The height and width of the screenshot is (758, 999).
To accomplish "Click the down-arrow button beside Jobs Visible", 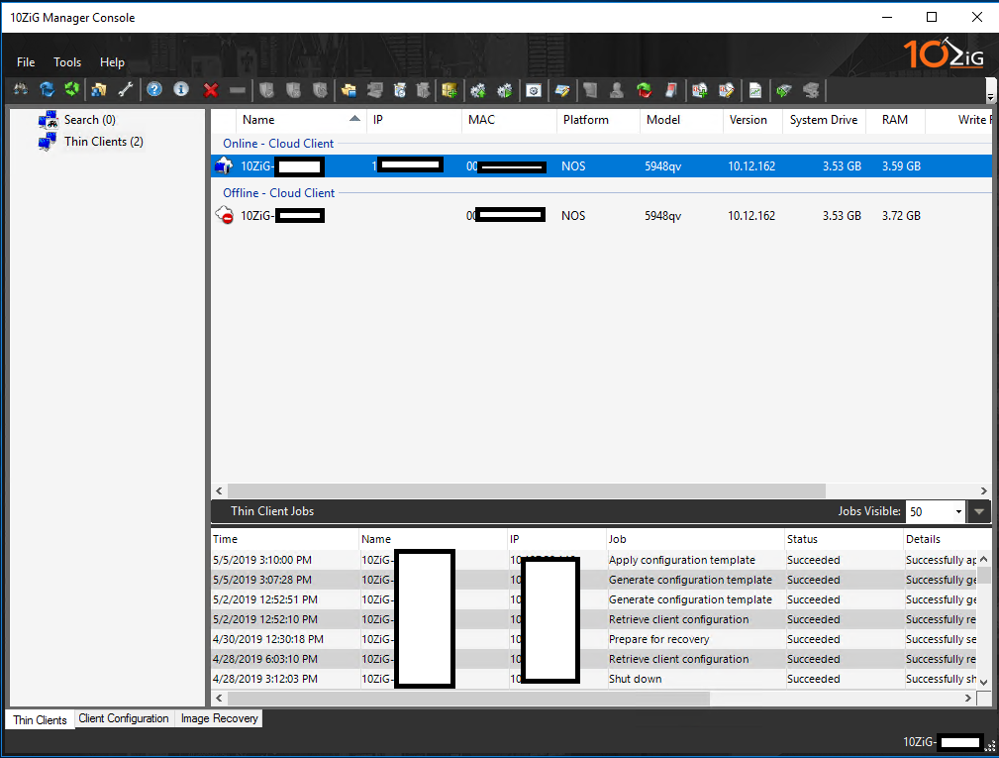I will point(978,511).
